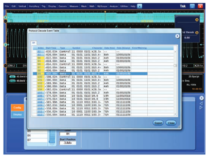This screenshot has height=158, width=209.
Task: Open the Math menu
Action: 92,6
